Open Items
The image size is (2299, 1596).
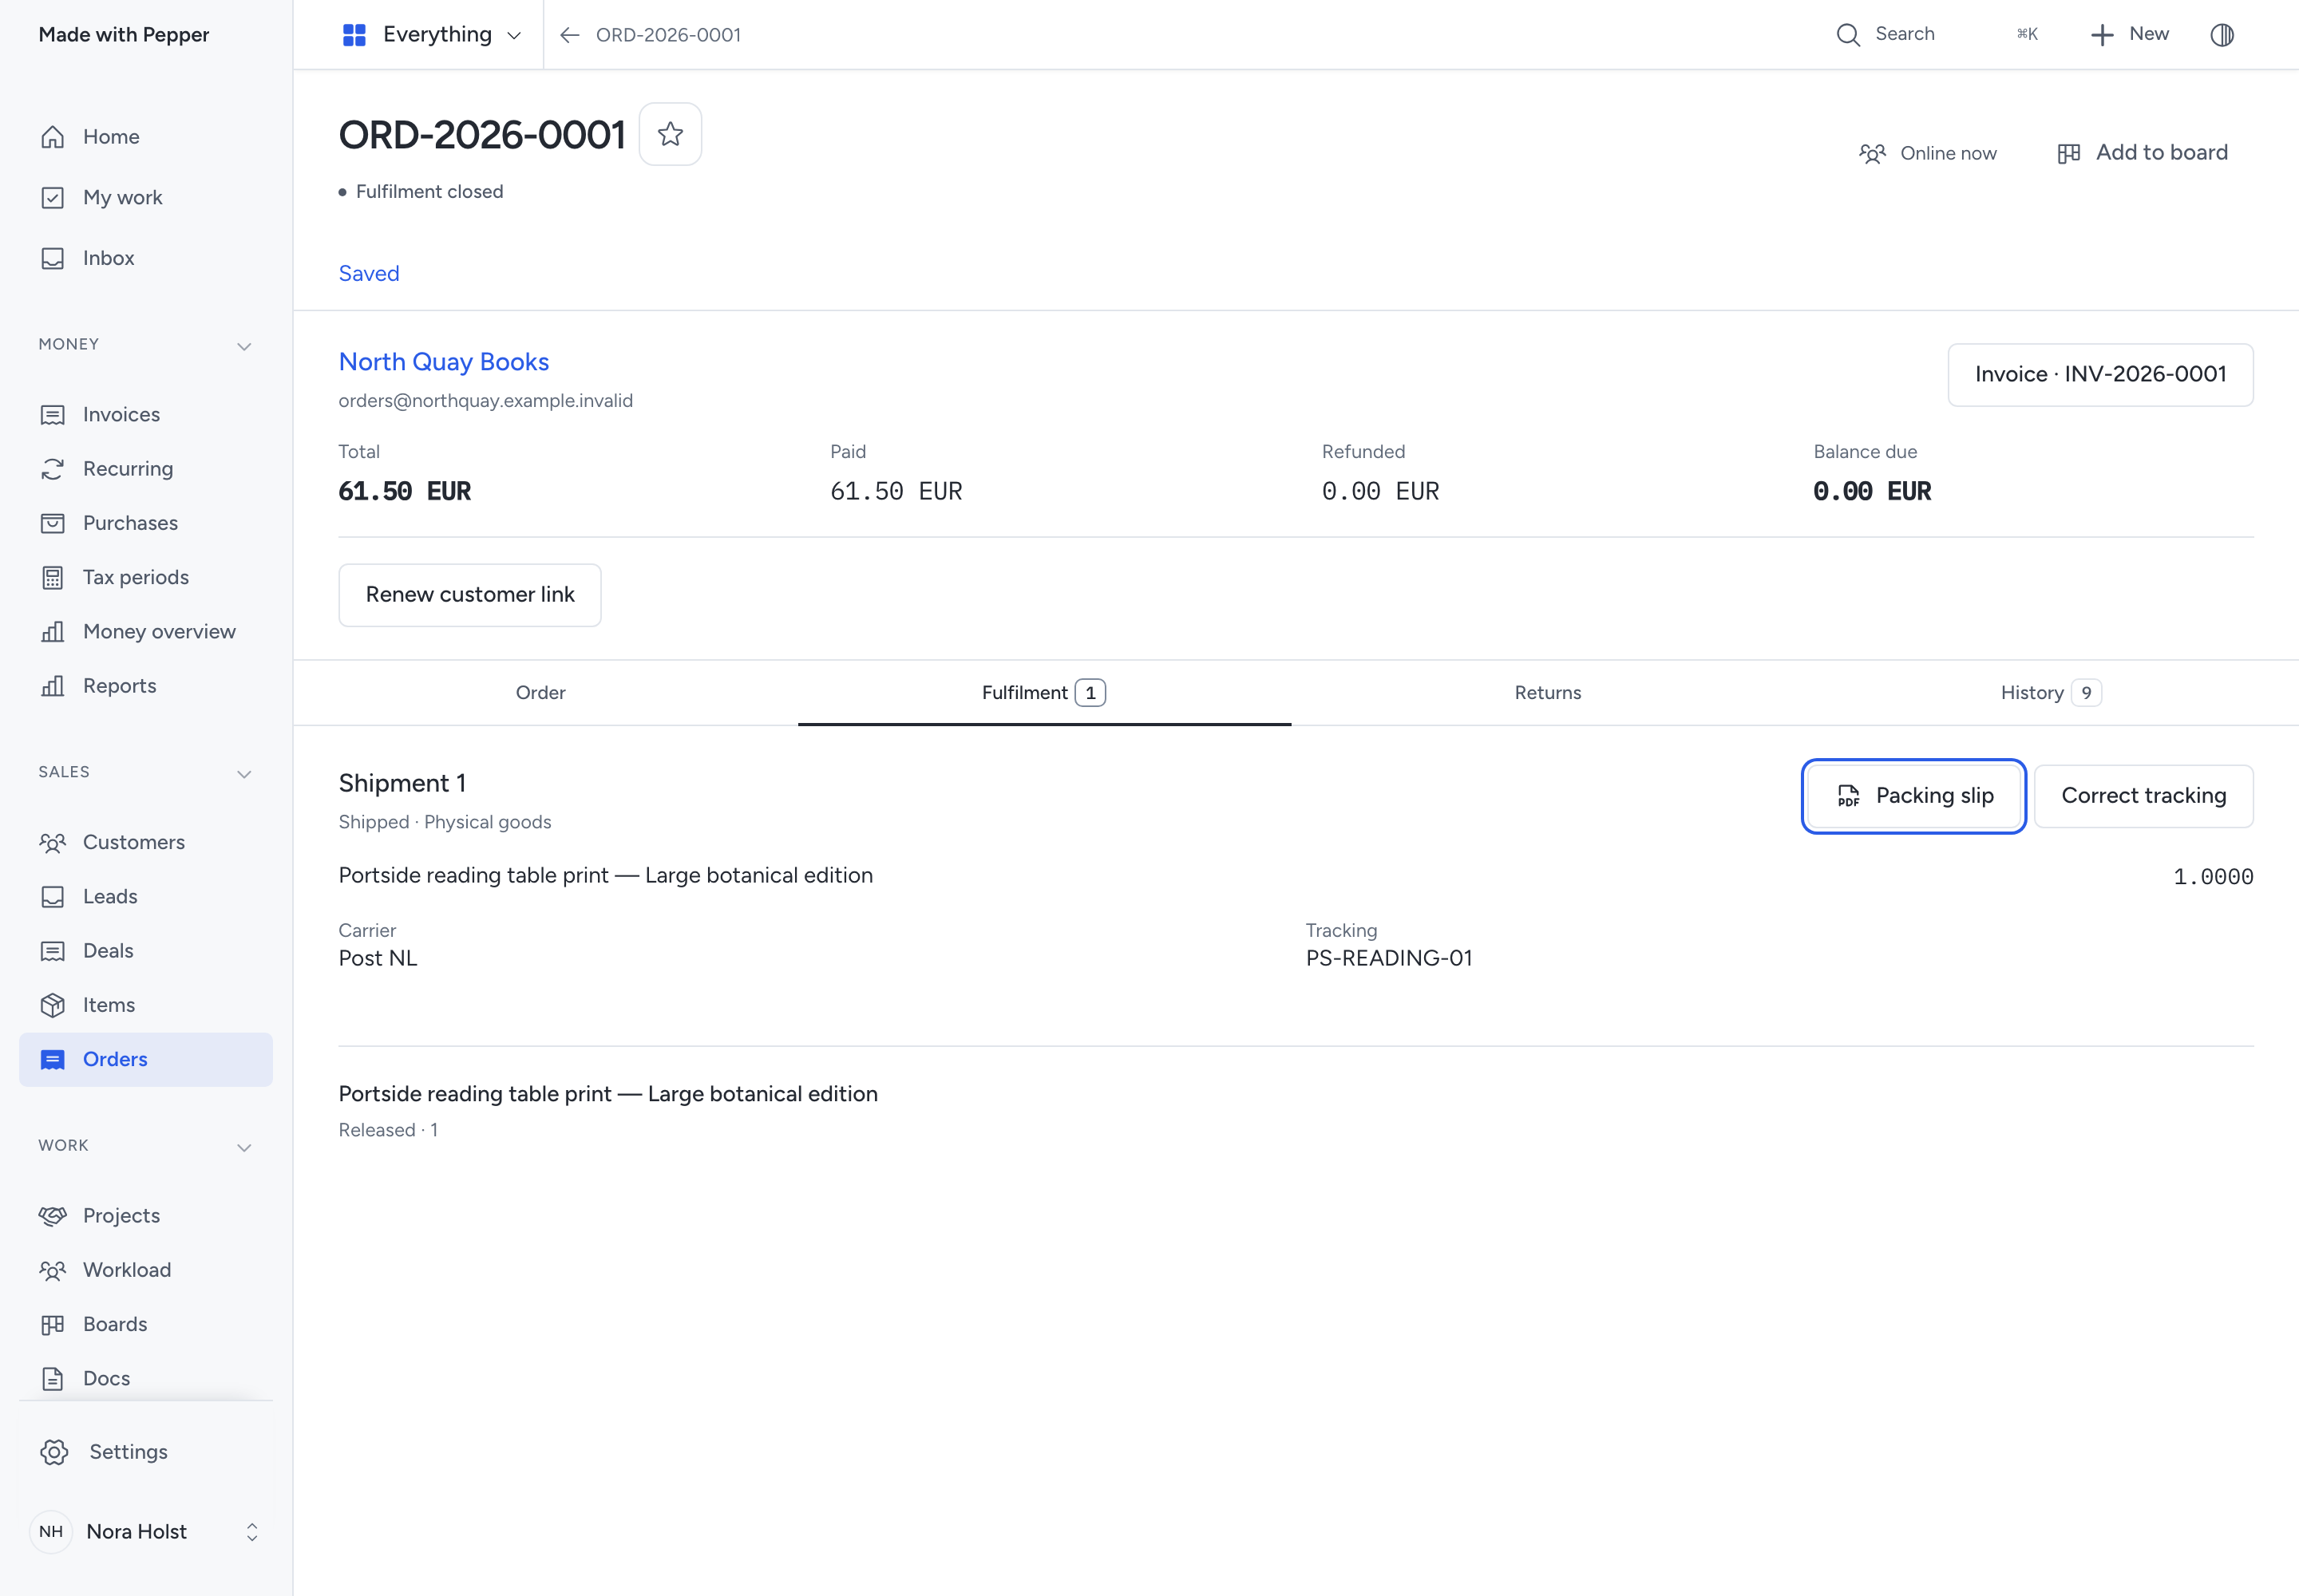coord(145,1005)
